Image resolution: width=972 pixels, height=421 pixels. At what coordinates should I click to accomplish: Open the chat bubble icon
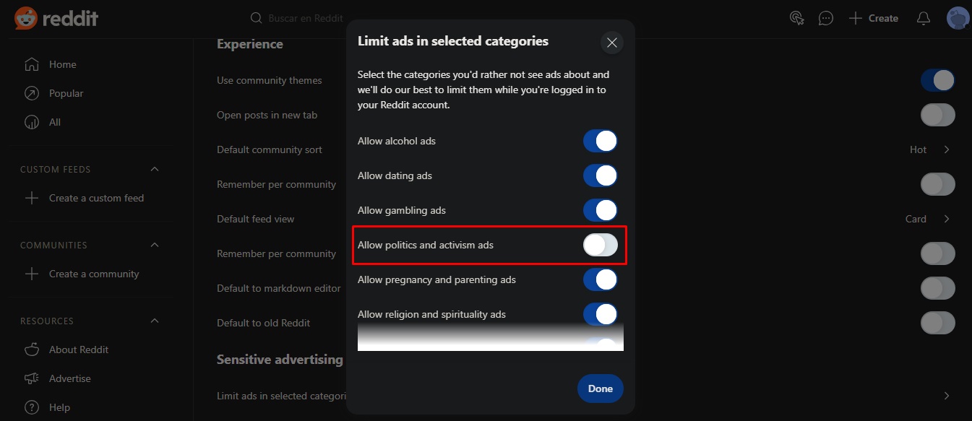pos(826,18)
